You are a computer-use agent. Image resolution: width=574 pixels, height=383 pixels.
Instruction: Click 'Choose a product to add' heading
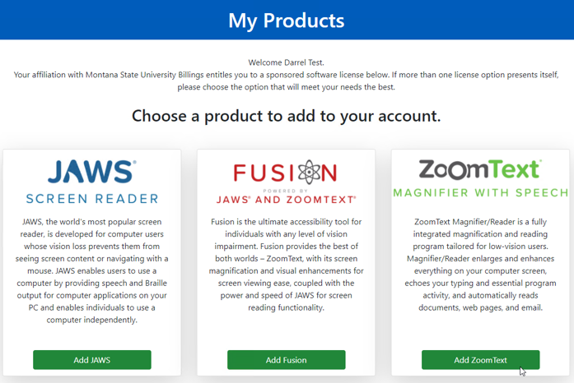coord(287,116)
